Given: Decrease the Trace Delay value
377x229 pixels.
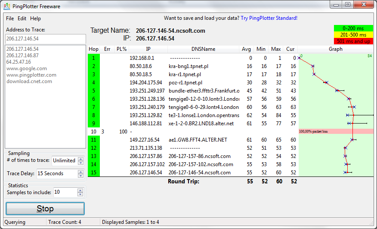Looking at the screenshot, I should pyautogui.click(x=81, y=176).
